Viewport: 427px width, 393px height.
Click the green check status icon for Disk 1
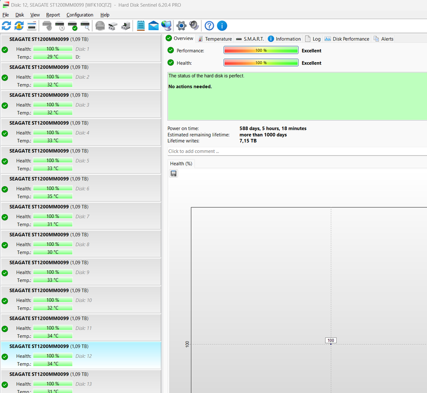point(5,49)
